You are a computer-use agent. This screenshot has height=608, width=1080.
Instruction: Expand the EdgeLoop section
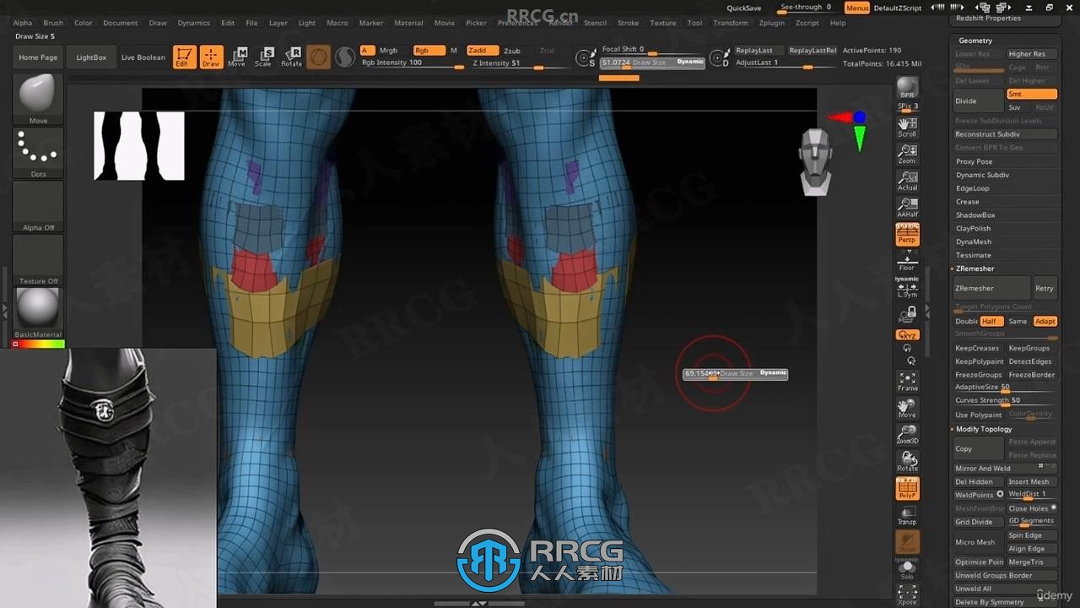pos(972,188)
